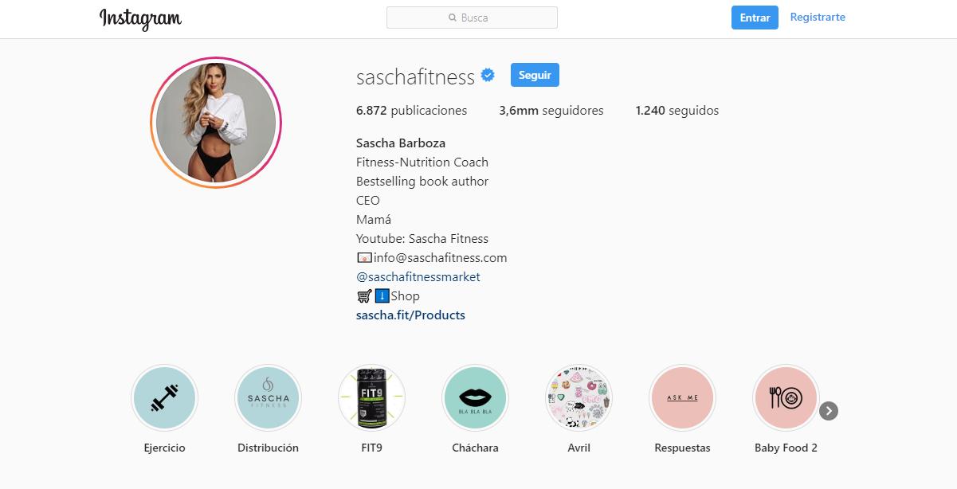Image resolution: width=957 pixels, height=489 pixels.
Task: Open the Registrarte sign-up link
Action: tap(818, 17)
